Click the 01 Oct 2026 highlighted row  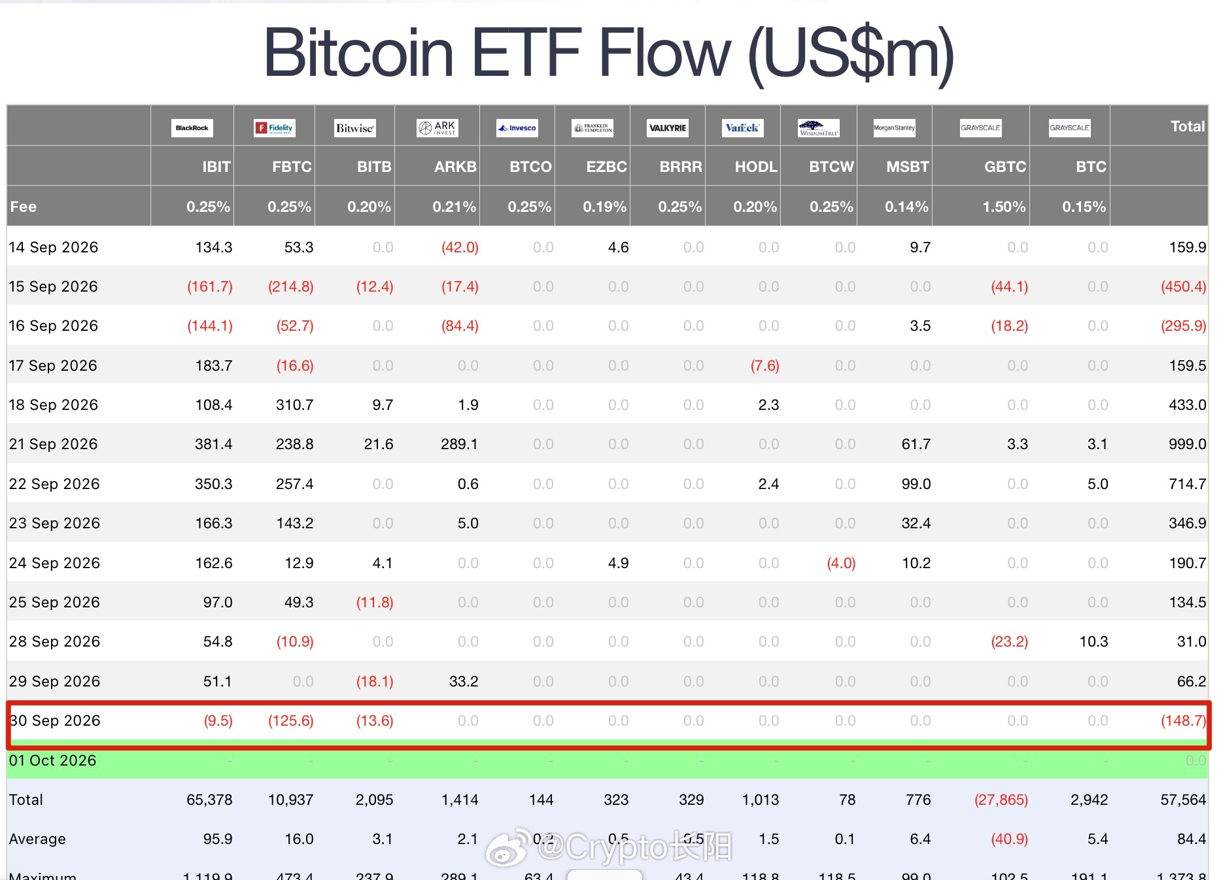pos(608,760)
